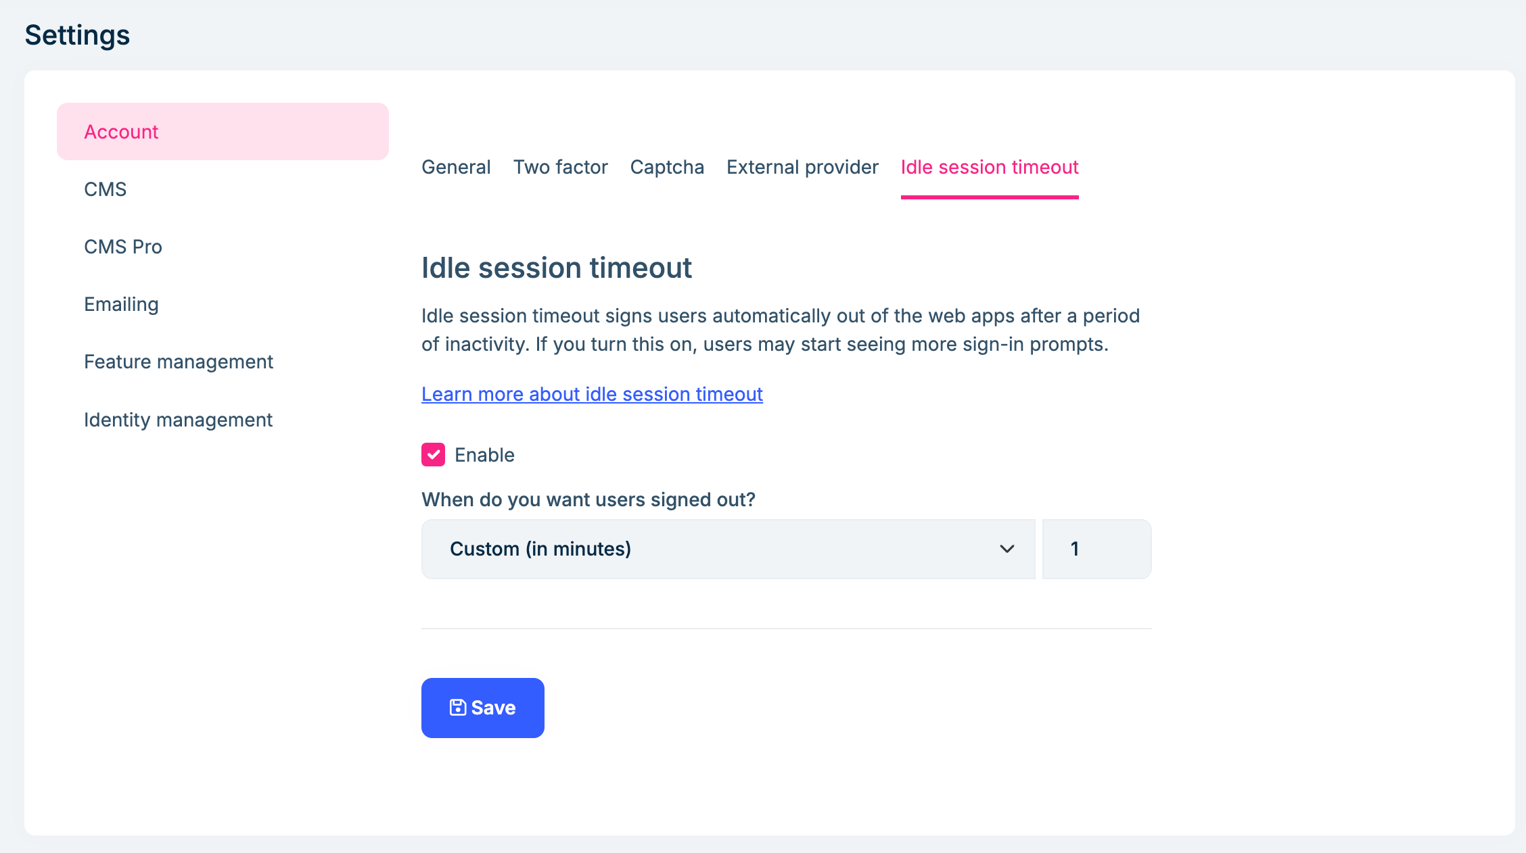
Task: Navigate to CMS Pro settings
Action: (x=123, y=247)
